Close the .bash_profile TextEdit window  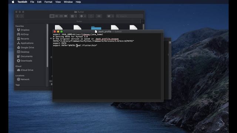pos(55,31)
